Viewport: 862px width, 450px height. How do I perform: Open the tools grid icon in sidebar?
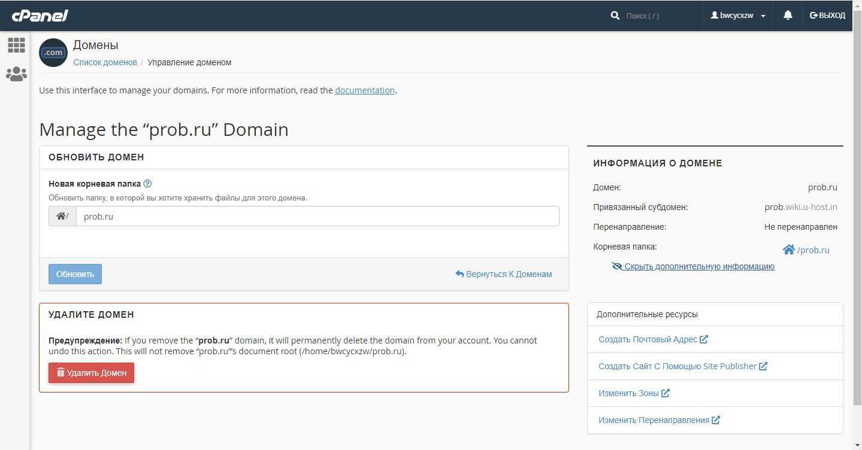click(16, 45)
